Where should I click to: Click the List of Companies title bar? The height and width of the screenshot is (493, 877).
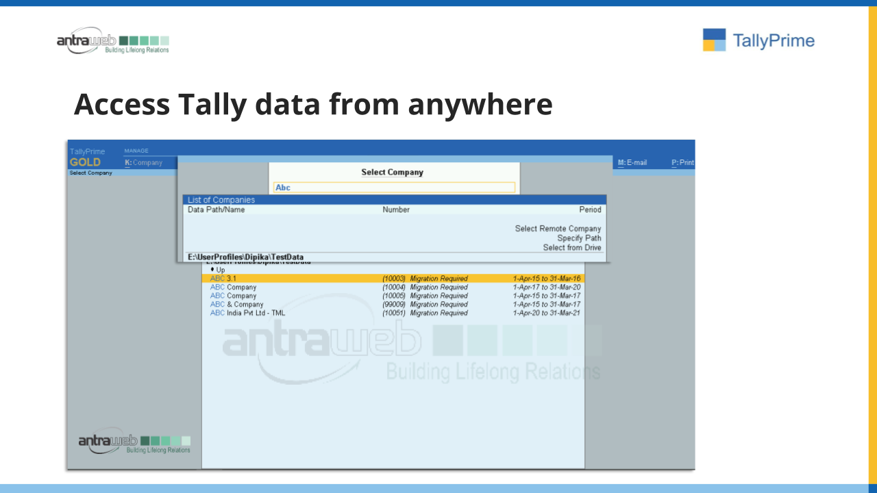pos(395,200)
